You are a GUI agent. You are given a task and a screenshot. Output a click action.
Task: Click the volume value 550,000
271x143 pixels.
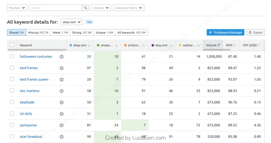click(214, 136)
